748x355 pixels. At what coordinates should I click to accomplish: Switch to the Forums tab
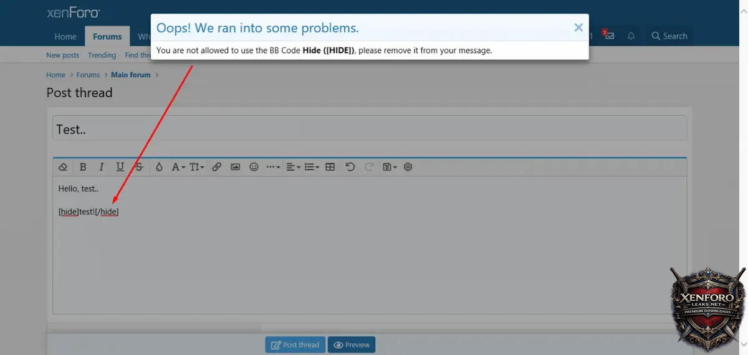click(x=107, y=36)
